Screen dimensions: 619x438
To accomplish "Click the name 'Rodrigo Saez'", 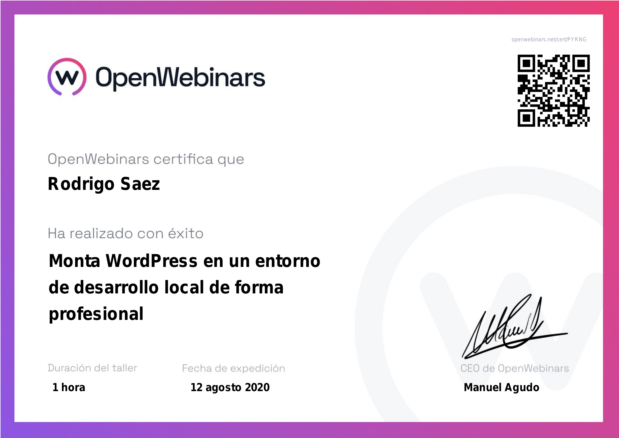I will (x=104, y=185).
